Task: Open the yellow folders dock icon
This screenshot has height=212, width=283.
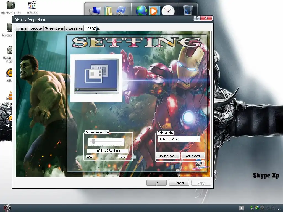Action: coord(108,11)
